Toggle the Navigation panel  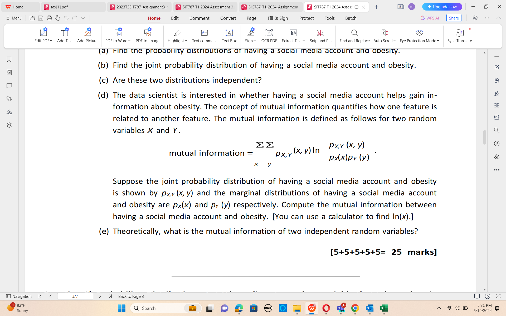[19, 296]
